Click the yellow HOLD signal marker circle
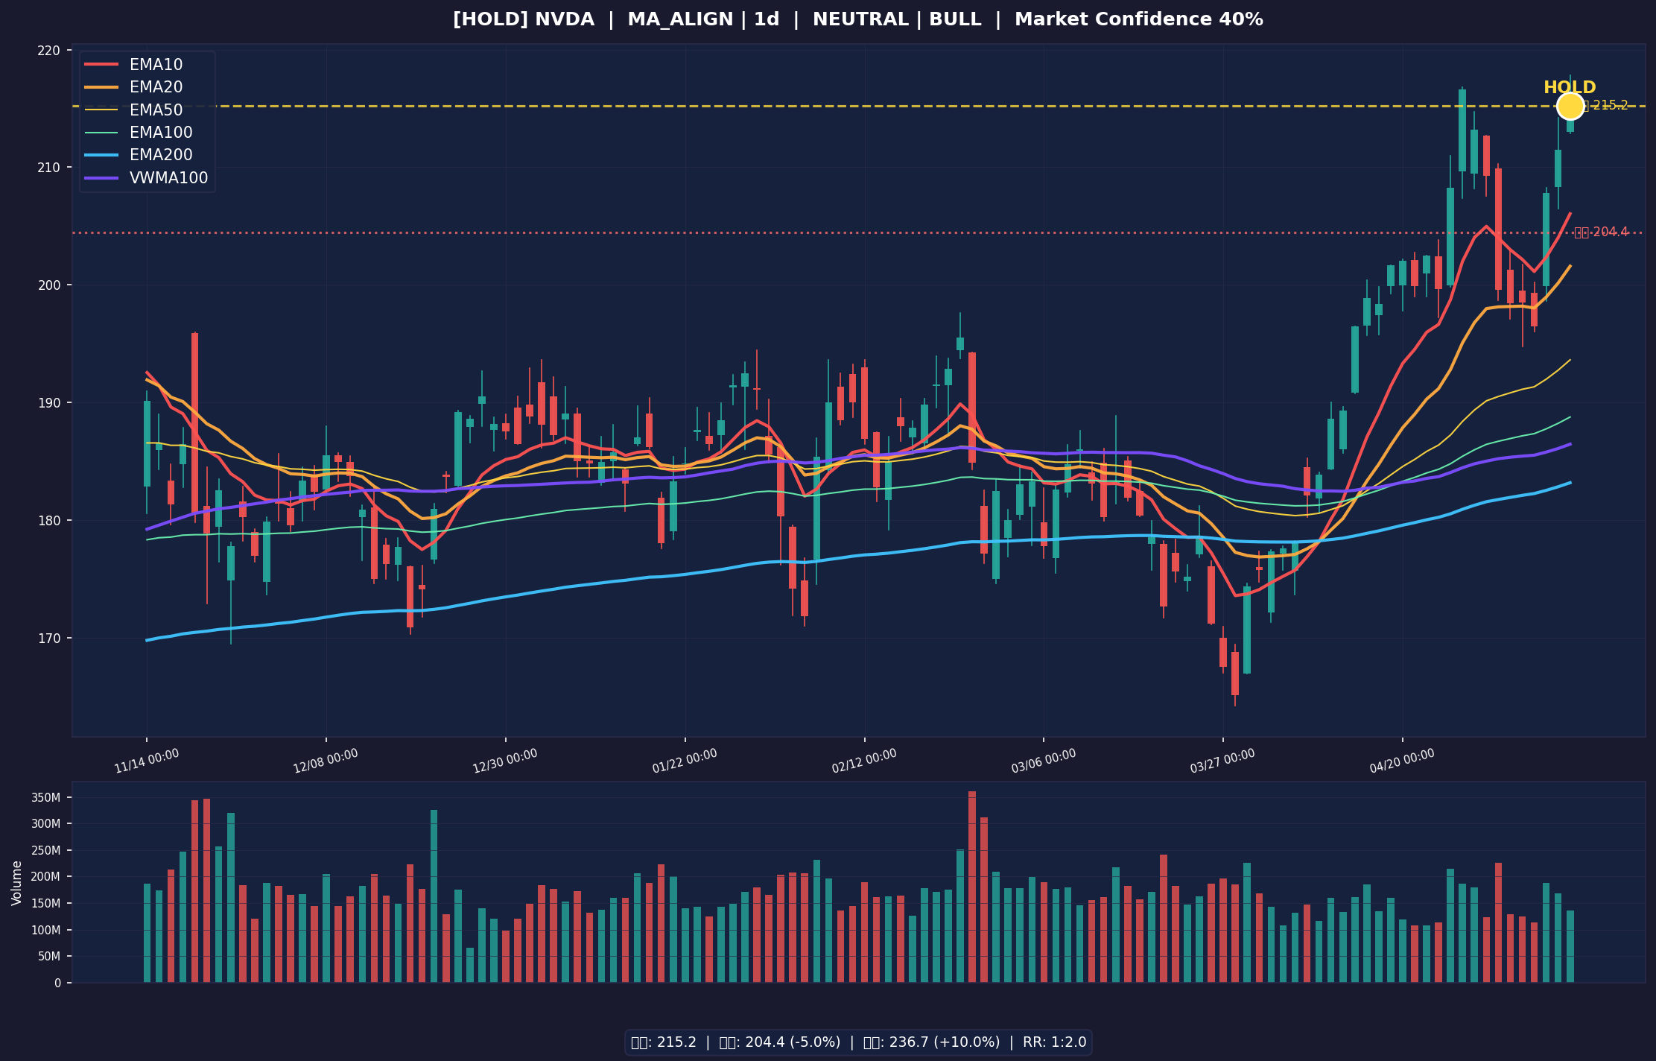1656x1061 pixels. tap(1570, 107)
